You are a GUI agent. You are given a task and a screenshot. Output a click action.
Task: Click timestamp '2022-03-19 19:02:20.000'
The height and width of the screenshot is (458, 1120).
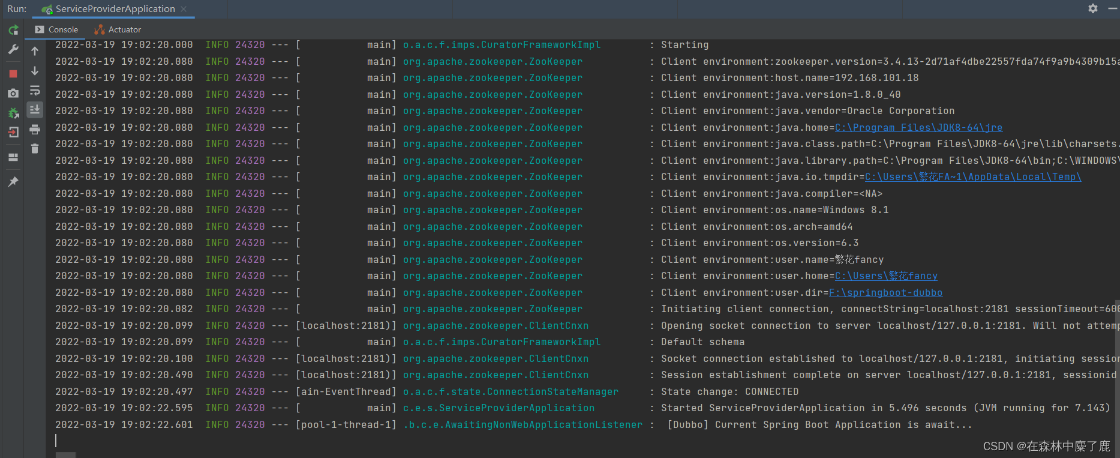(x=124, y=45)
